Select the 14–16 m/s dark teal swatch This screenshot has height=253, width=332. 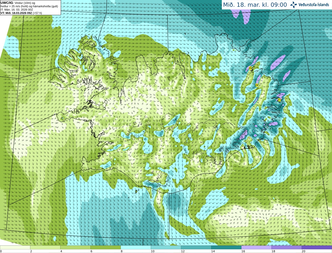226,247
